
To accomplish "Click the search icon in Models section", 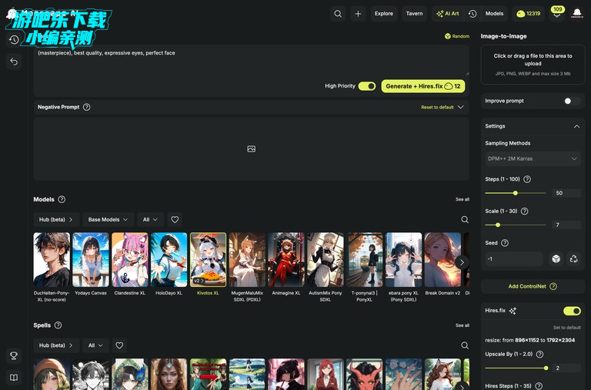I will click(465, 219).
